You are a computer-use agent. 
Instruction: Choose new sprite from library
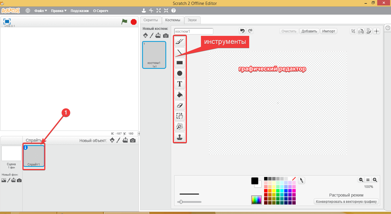click(112, 140)
